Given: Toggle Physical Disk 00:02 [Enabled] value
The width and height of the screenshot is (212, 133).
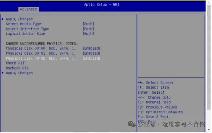Looking at the screenshot, I should (x=91, y=58).
